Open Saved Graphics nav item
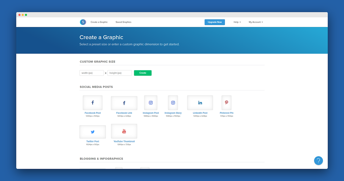 coord(123,22)
